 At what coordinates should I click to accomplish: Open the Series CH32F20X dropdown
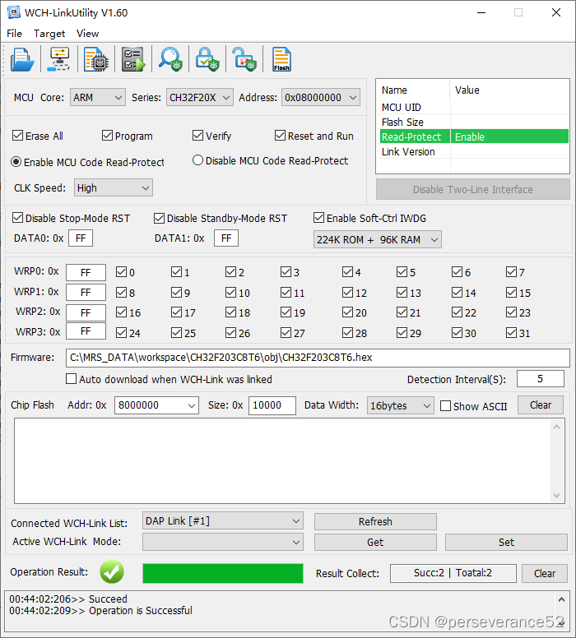(x=200, y=98)
